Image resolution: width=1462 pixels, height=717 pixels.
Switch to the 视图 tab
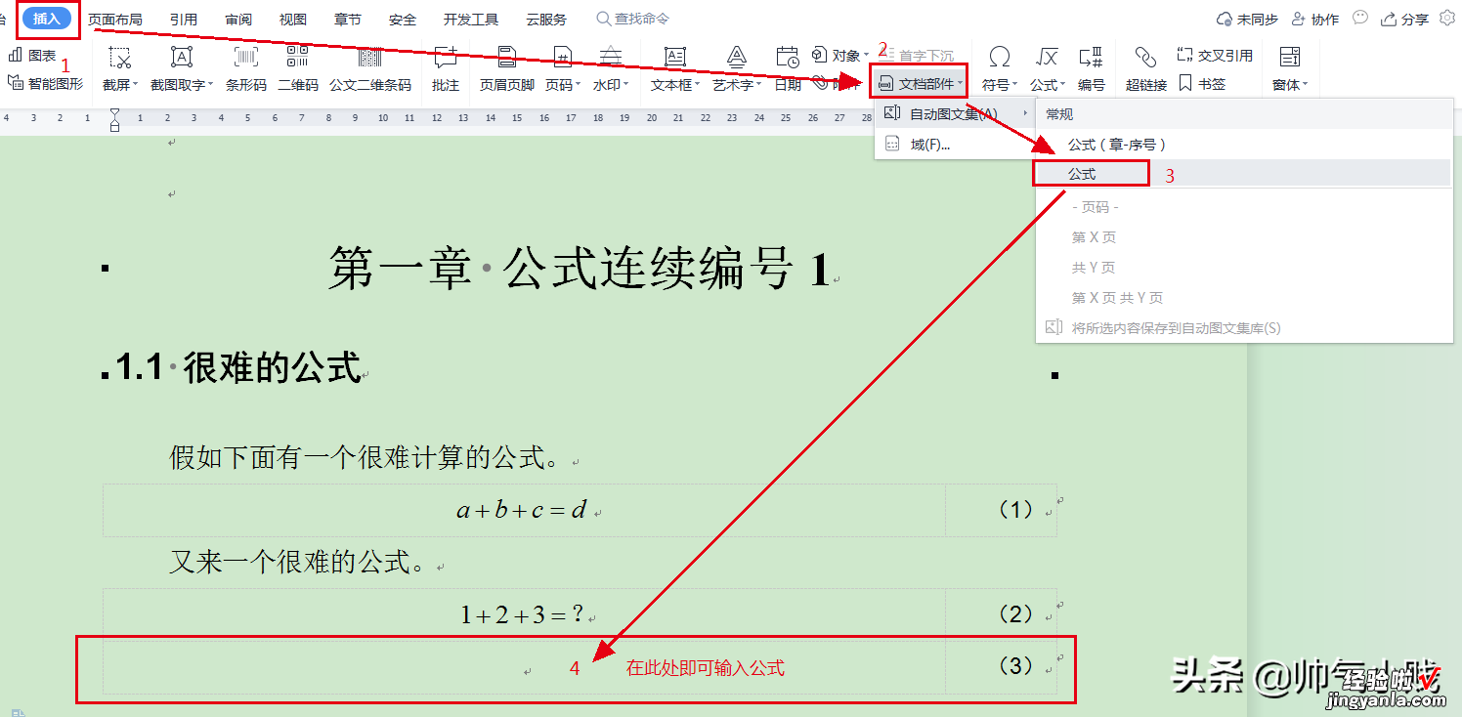(292, 20)
